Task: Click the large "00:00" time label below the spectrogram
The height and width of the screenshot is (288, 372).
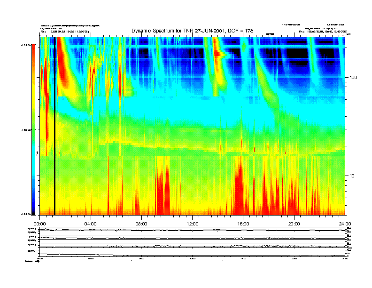Action: click(x=39, y=224)
